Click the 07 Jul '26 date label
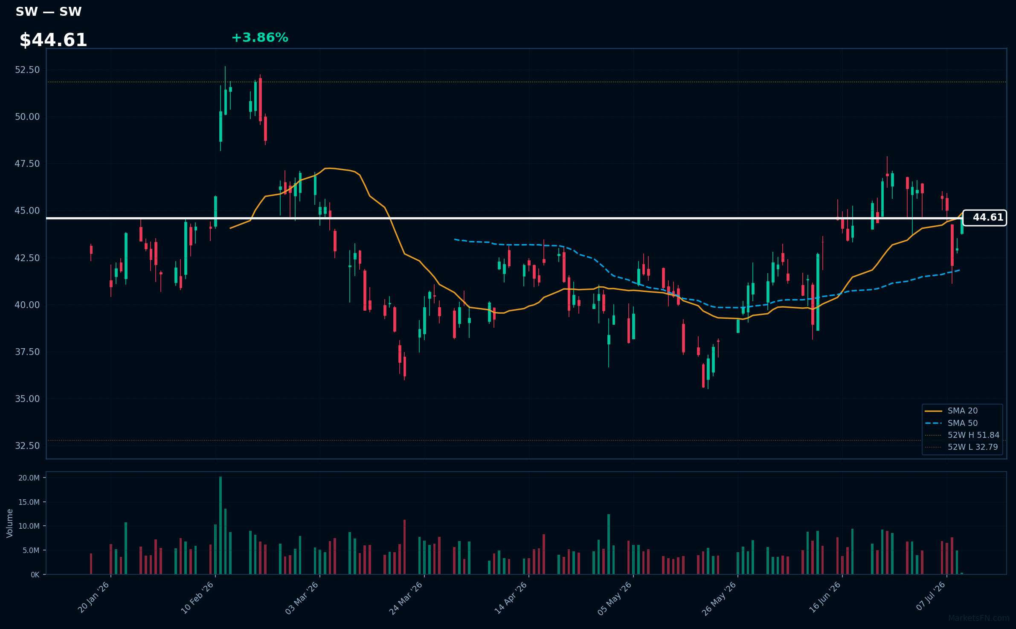 [x=931, y=596]
